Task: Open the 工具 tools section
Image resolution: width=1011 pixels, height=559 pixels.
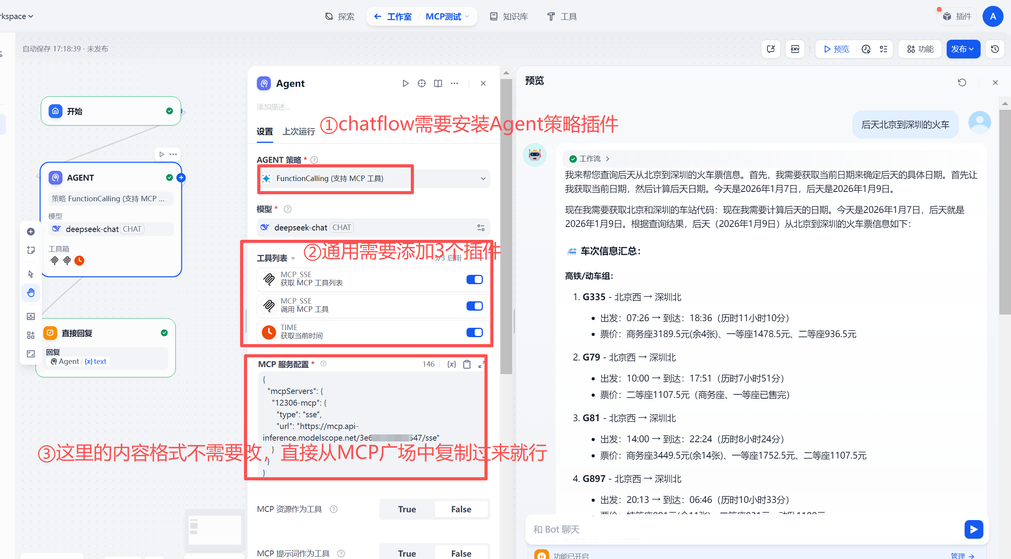Action: coord(561,16)
